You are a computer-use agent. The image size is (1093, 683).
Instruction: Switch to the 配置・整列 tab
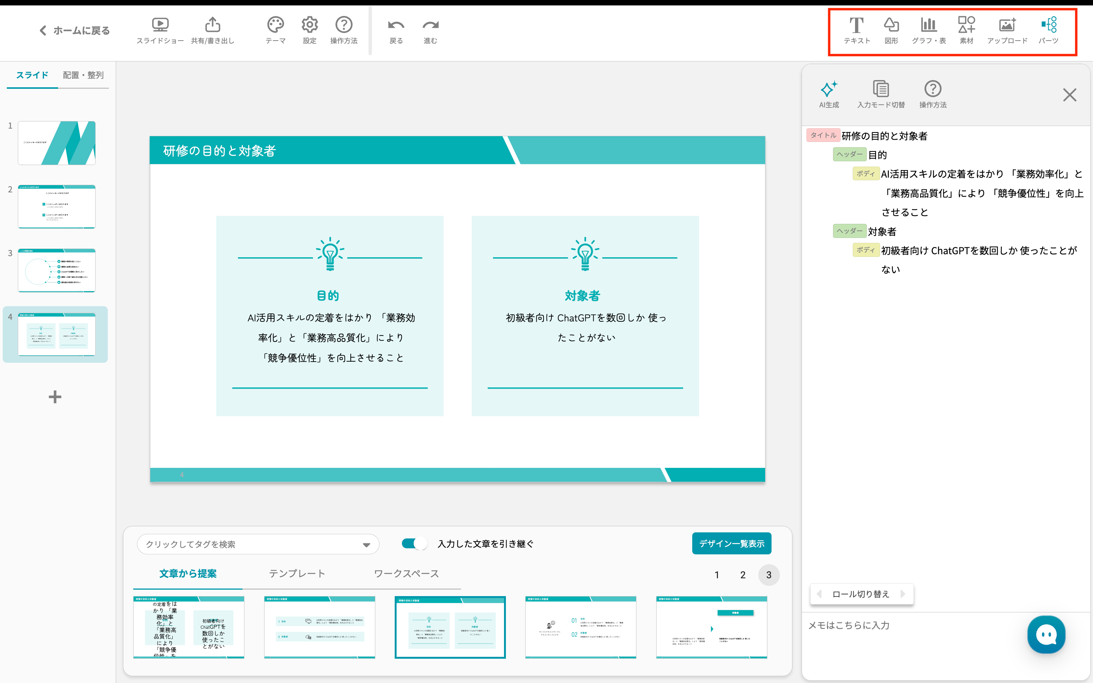point(83,75)
